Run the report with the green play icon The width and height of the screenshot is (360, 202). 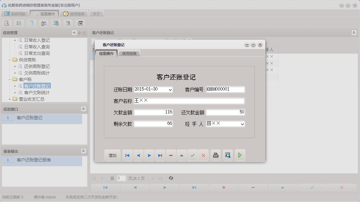pos(240,155)
